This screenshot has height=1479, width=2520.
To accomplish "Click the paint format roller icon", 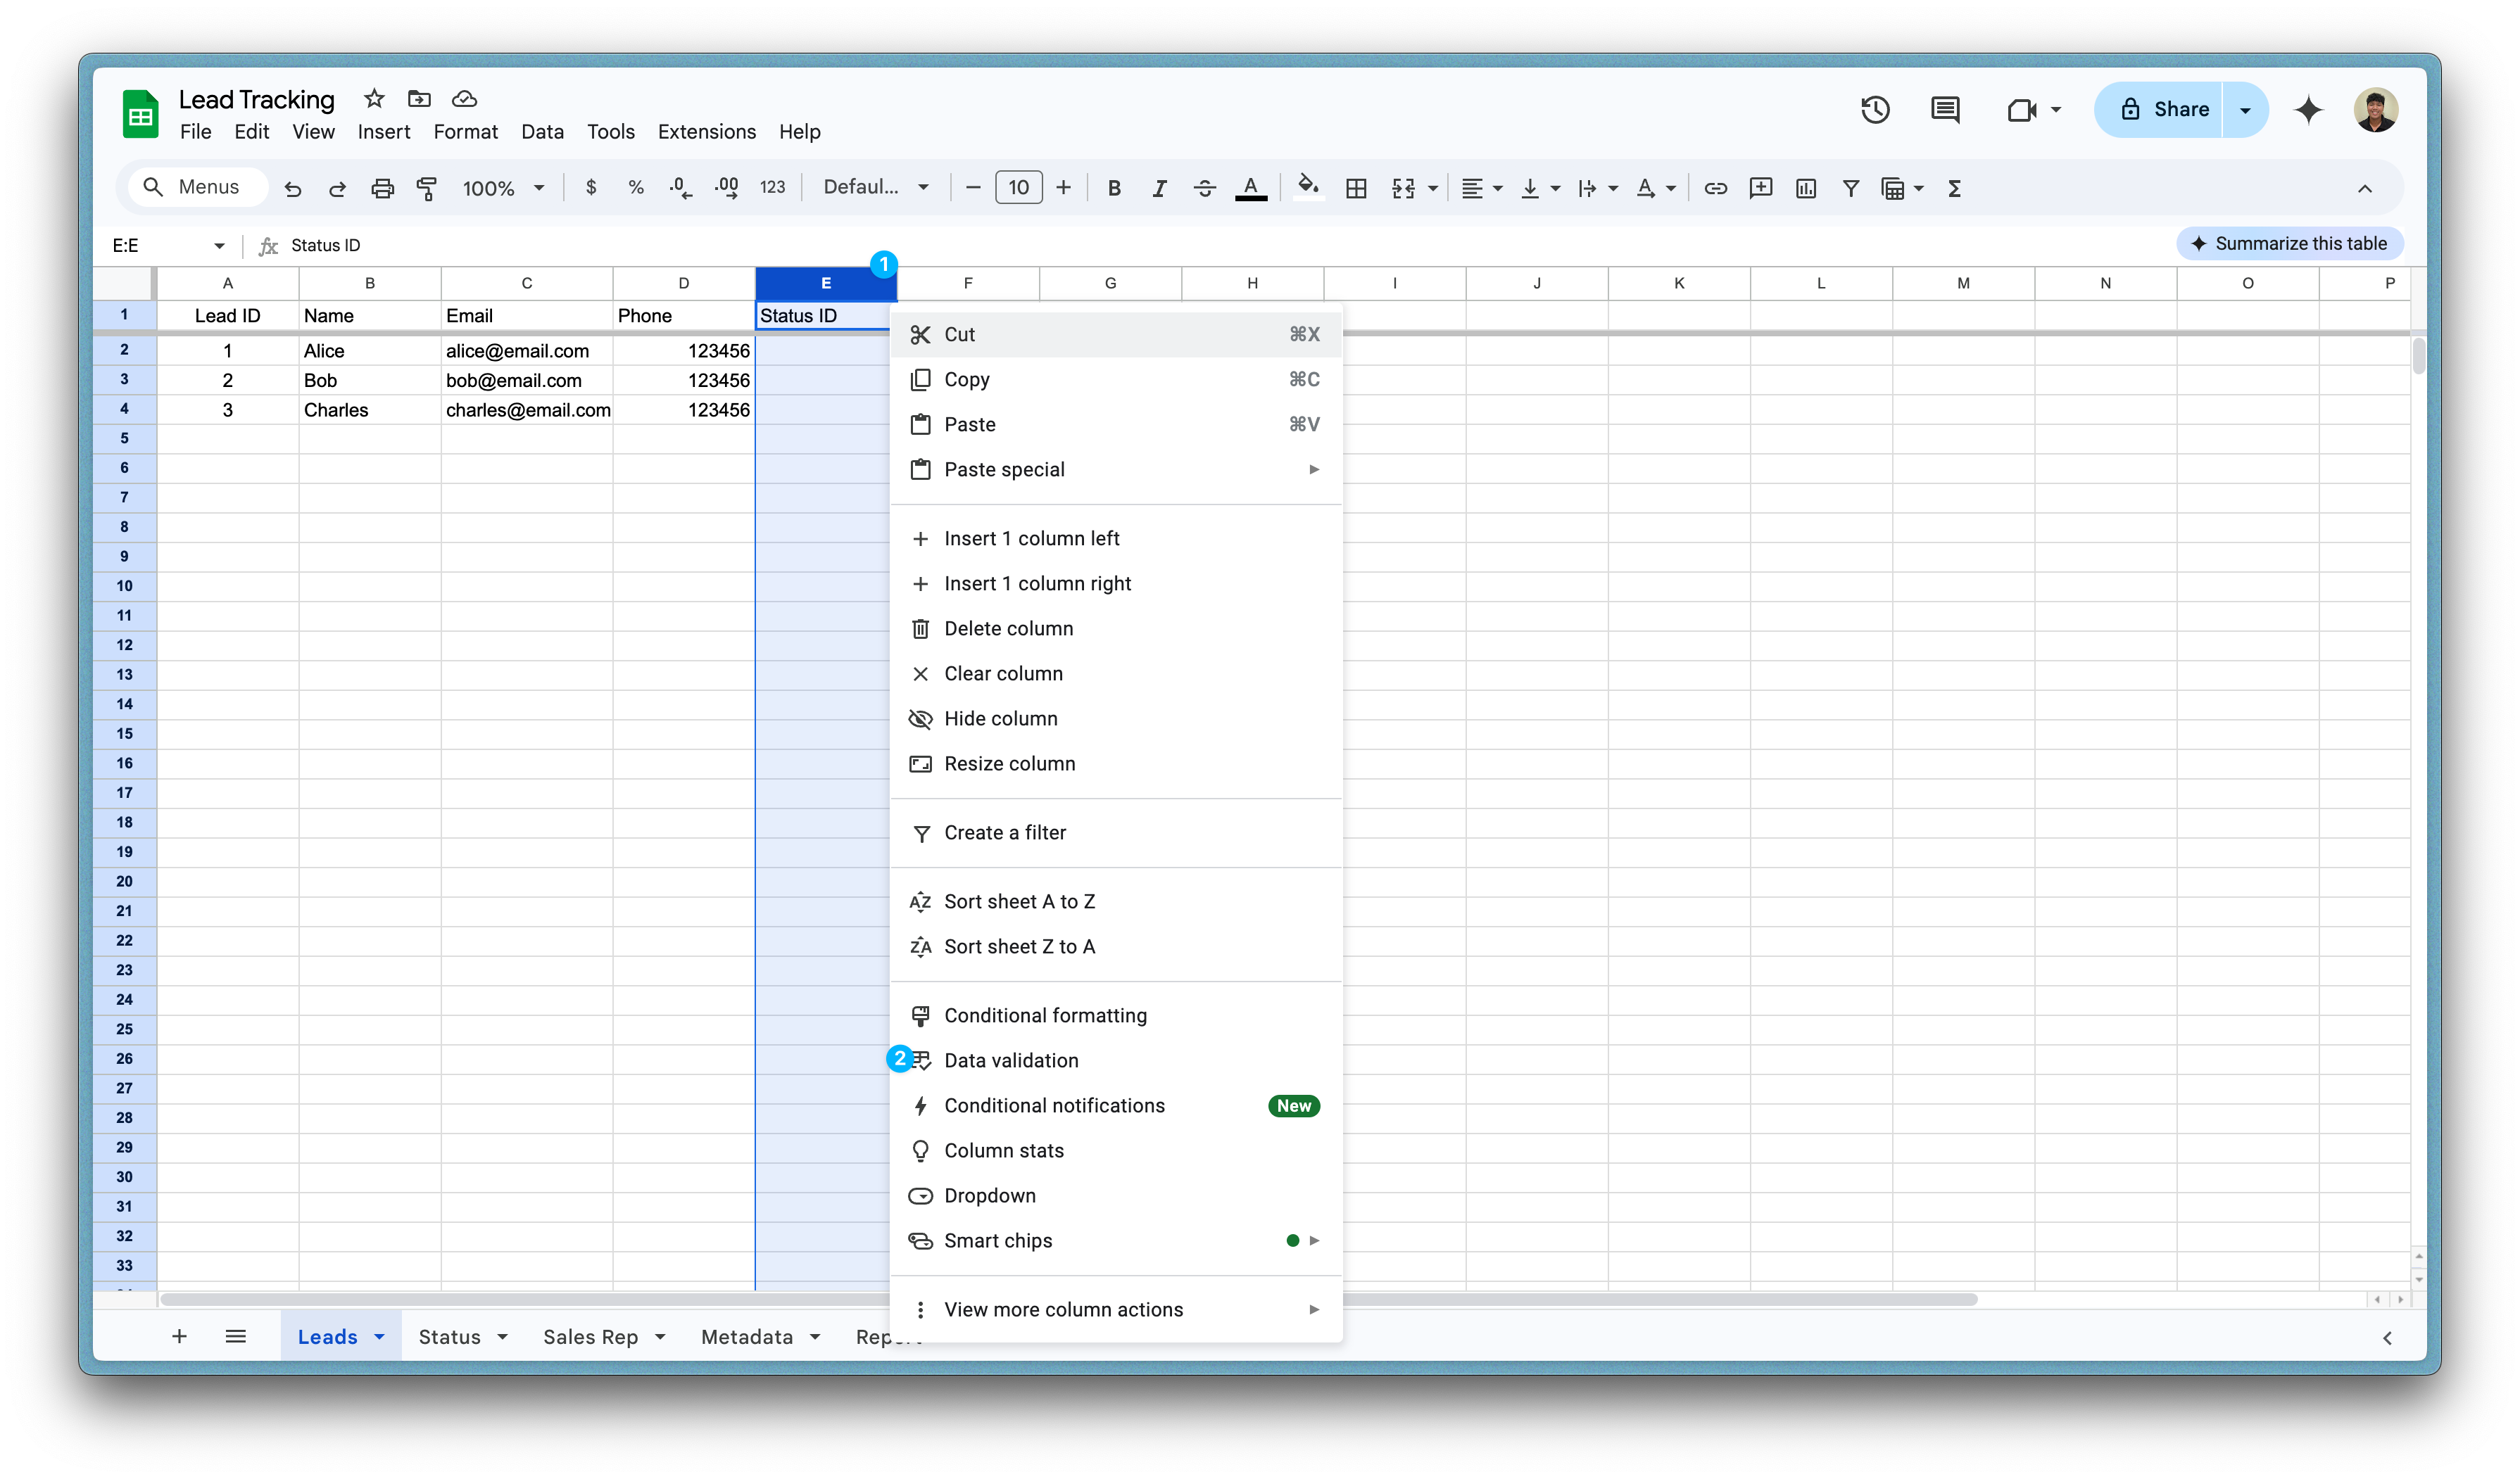I will (x=427, y=188).
